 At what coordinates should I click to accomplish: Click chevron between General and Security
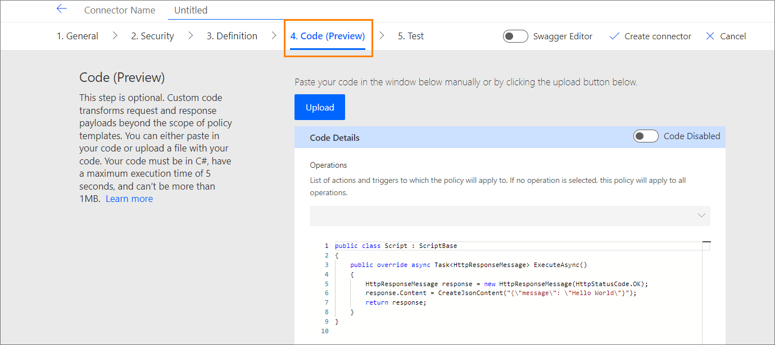tap(115, 36)
